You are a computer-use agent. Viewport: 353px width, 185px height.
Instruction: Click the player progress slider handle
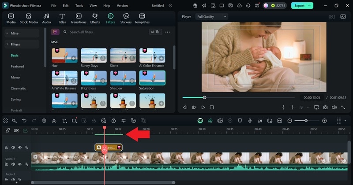point(204,97)
